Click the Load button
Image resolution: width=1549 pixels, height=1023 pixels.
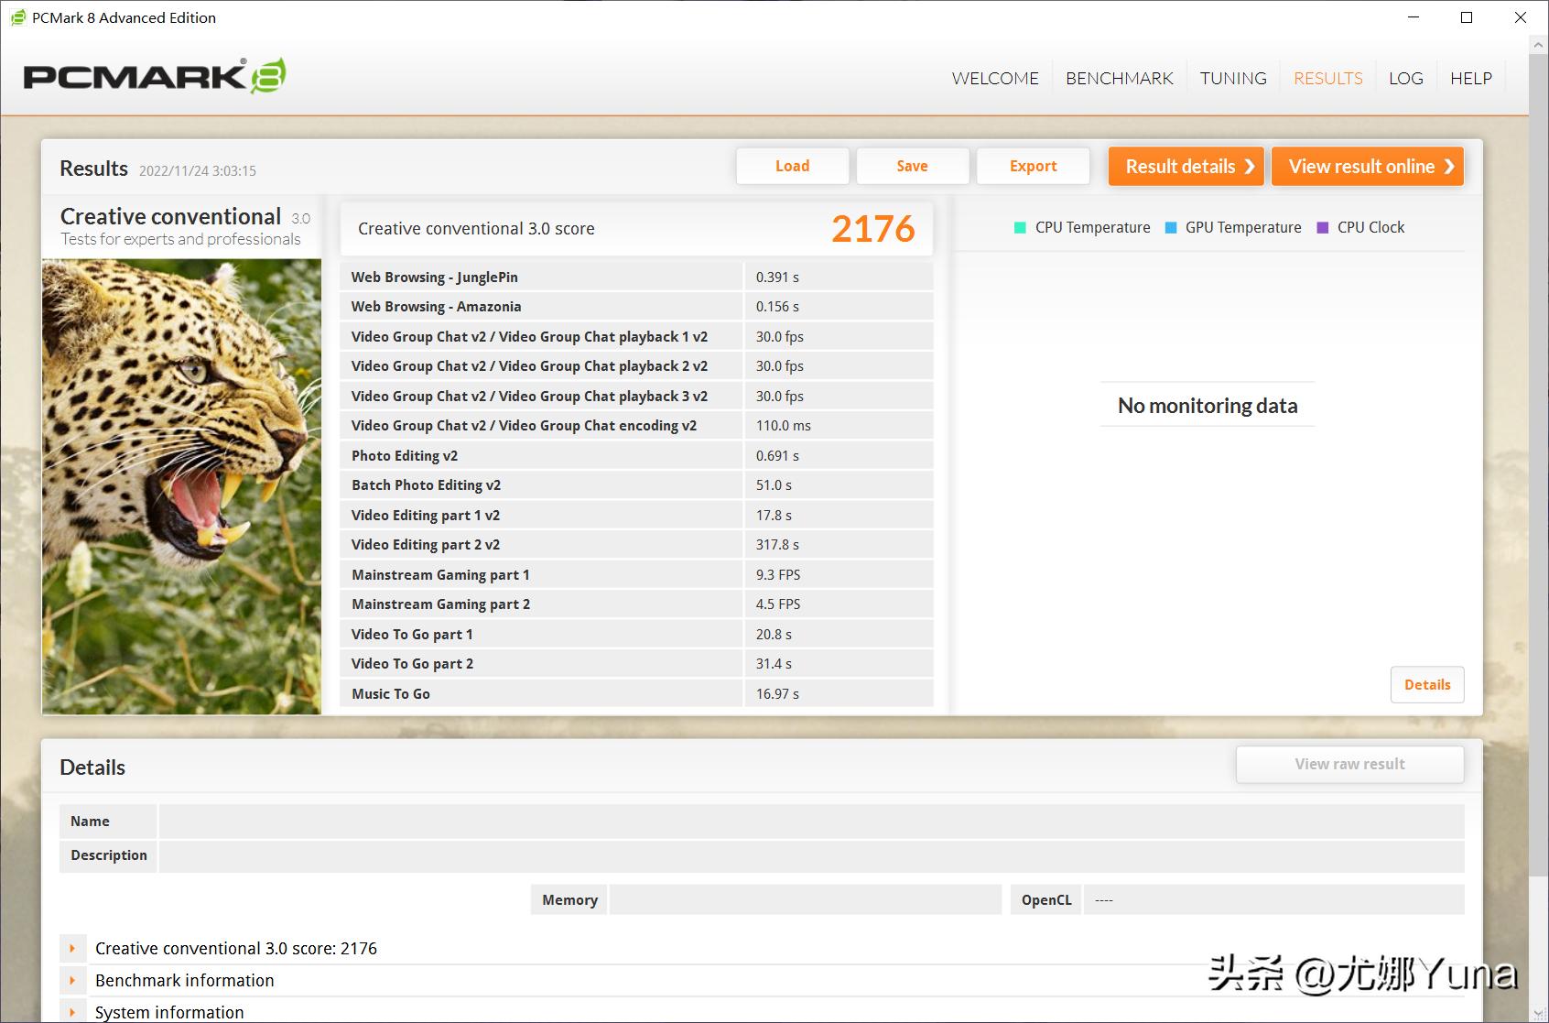click(x=793, y=166)
